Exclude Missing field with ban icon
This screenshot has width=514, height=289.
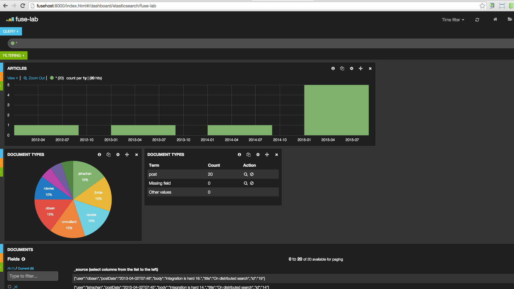coord(252,183)
